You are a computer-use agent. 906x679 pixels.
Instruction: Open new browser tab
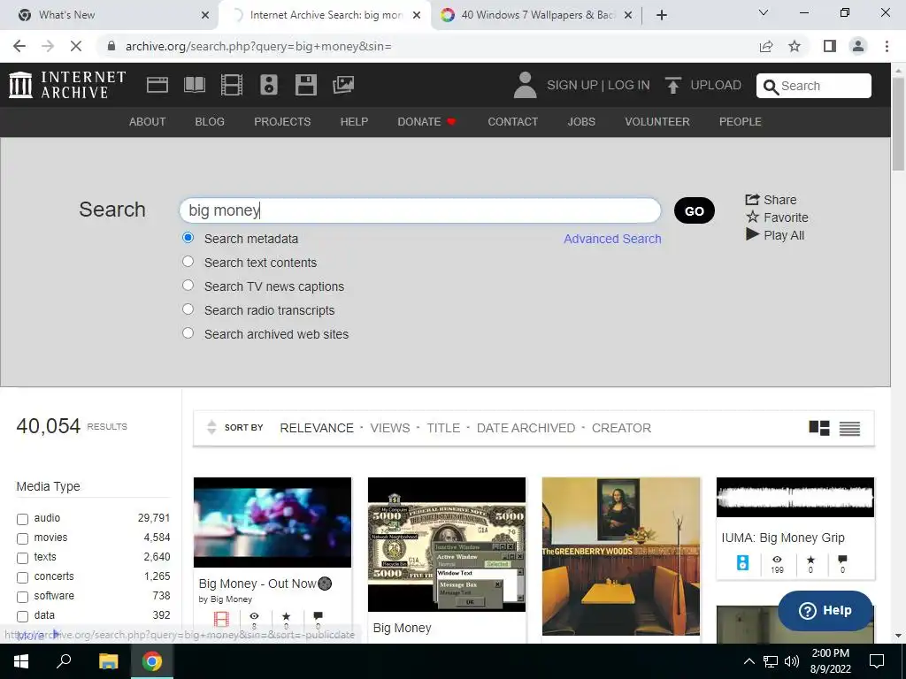coord(662,15)
